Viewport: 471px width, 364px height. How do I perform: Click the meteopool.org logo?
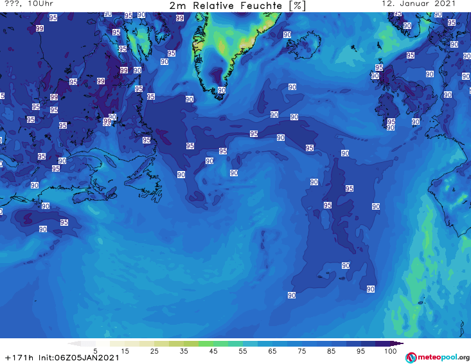(x=438, y=358)
